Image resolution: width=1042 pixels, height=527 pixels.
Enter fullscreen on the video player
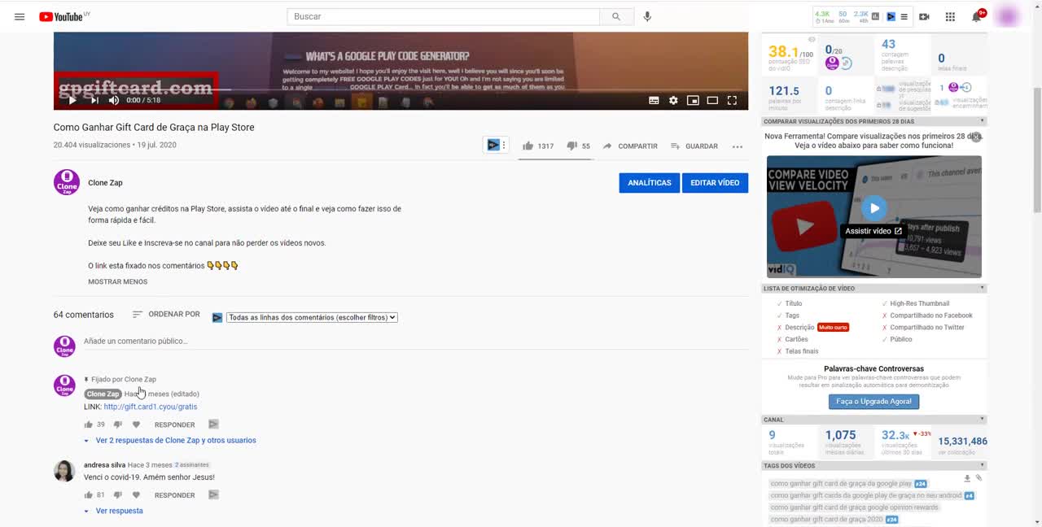[x=732, y=100]
